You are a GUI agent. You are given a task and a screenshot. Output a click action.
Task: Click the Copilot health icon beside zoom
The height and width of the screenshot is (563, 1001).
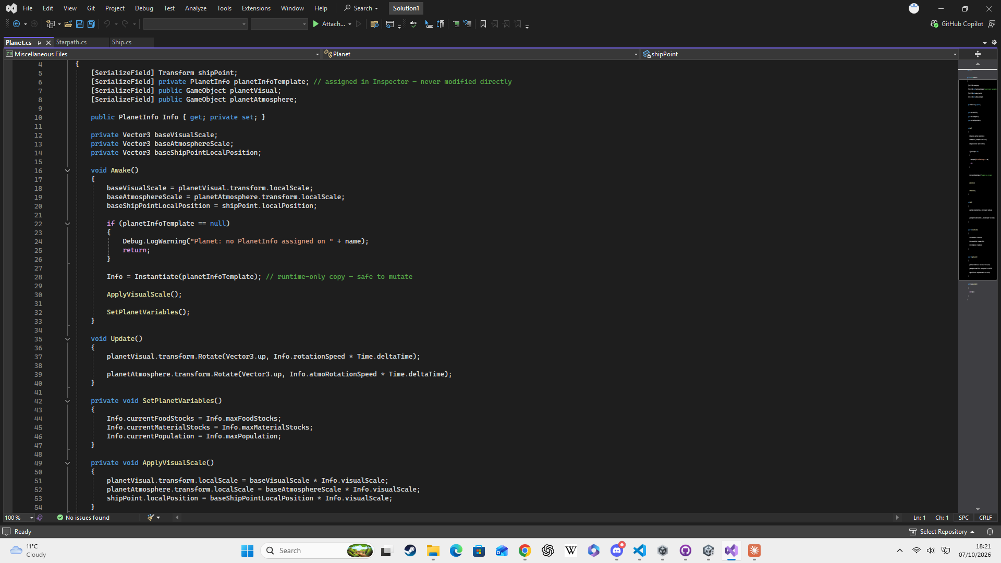(x=40, y=518)
